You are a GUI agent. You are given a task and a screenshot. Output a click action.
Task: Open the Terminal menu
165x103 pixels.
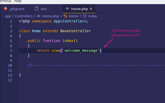[x=5, y=1]
